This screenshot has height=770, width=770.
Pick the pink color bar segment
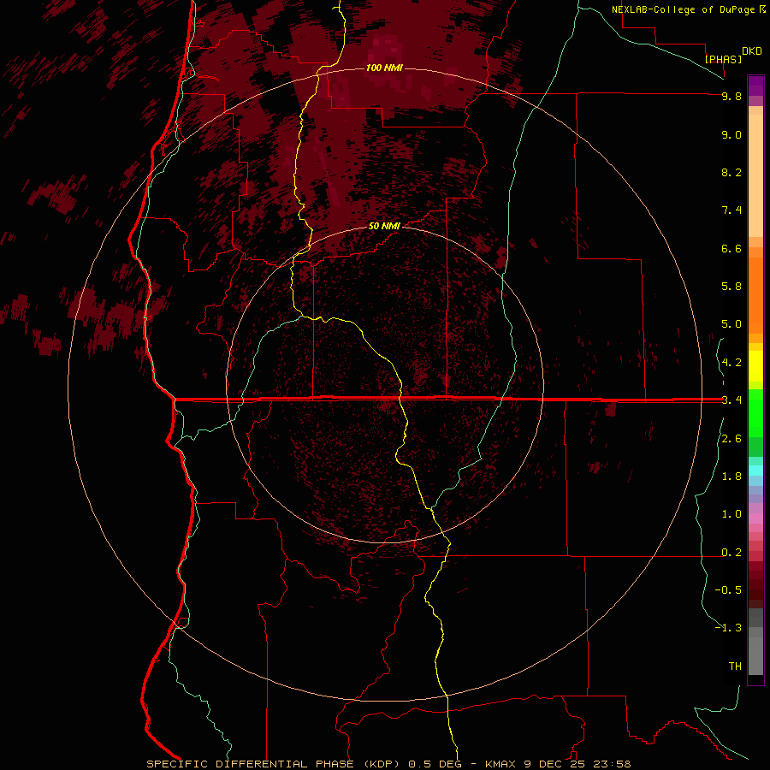coord(755,518)
